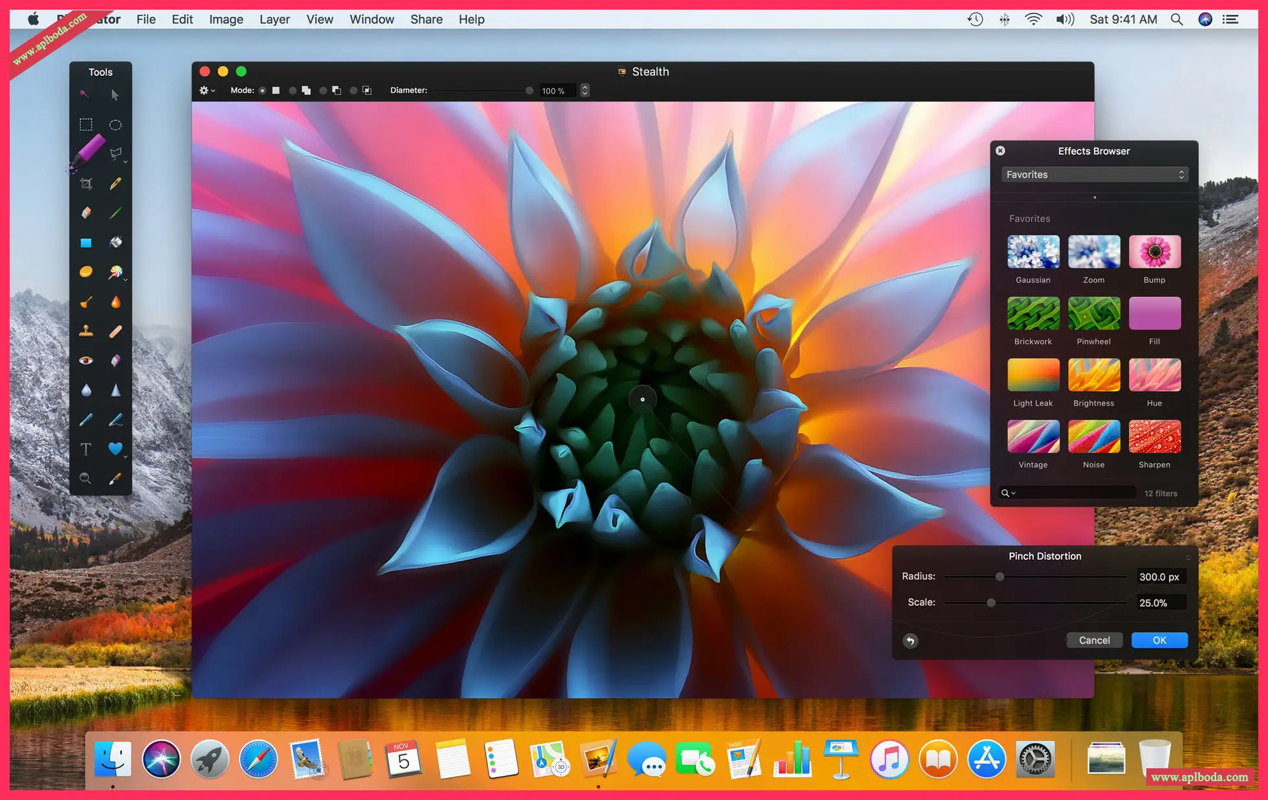Select the Burn flame tool

116,302
